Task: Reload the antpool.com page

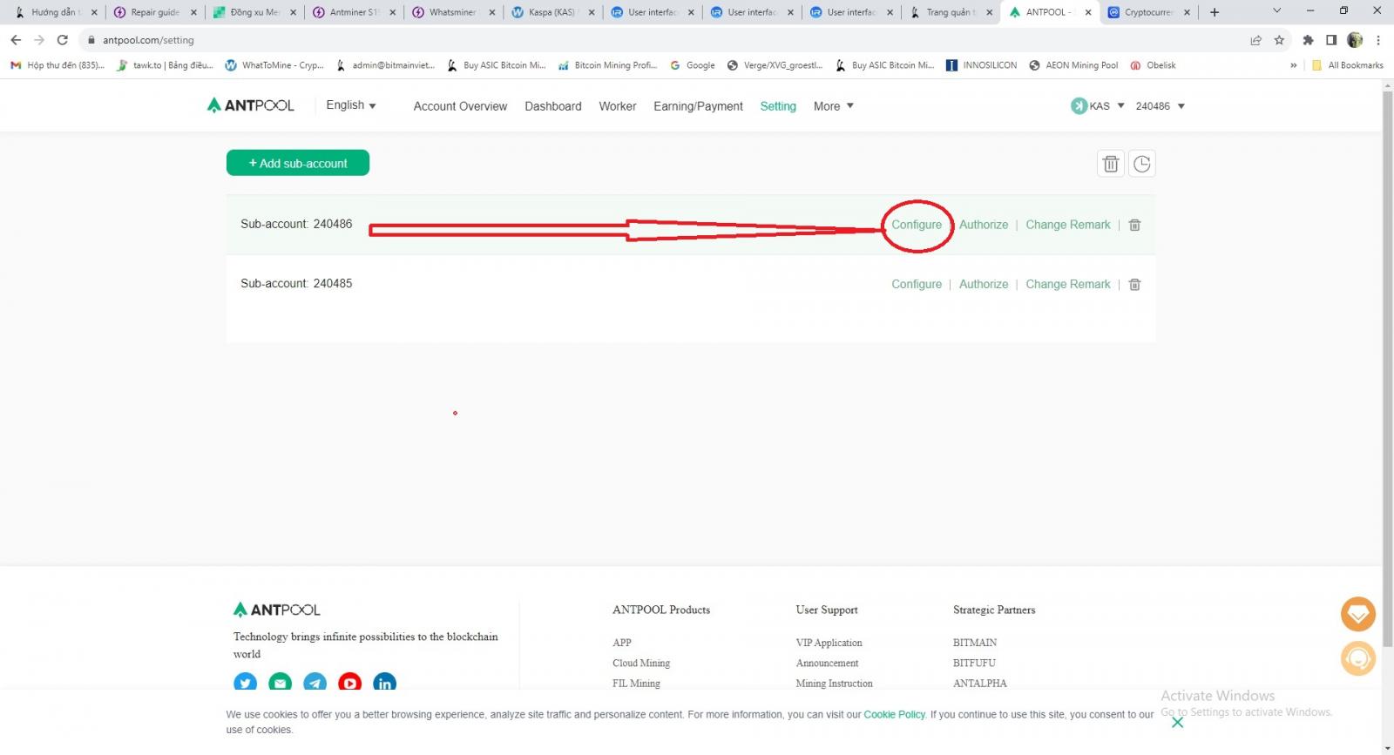Action: tap(63, 40)
